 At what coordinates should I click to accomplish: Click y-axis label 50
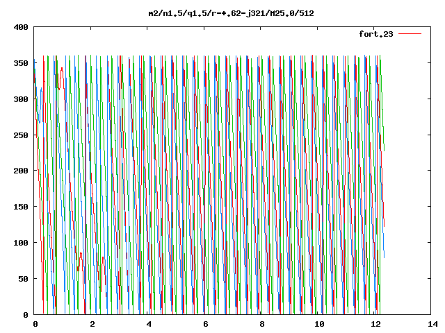[23, 279]
